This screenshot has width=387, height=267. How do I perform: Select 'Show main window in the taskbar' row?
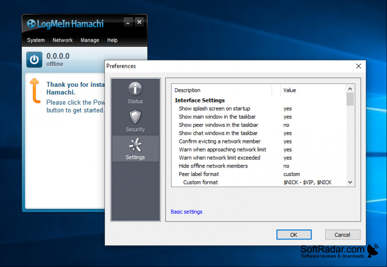tap(259, 117)
